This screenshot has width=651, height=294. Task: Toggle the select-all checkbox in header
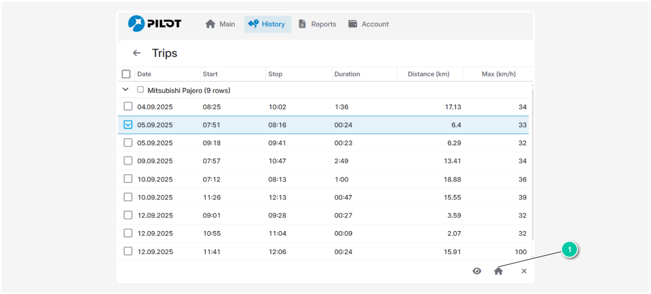(126, 74)
